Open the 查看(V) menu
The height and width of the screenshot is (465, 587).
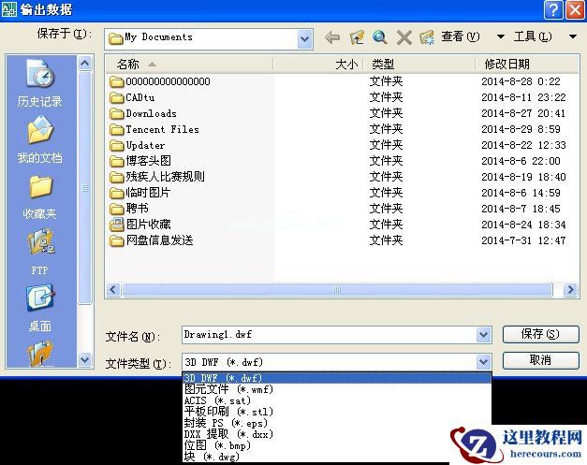point(460,36)
